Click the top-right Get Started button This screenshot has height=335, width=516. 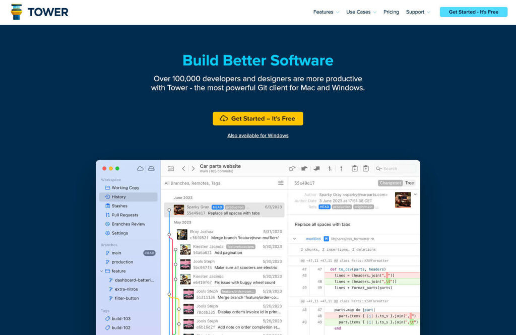[x=474, y=12]
